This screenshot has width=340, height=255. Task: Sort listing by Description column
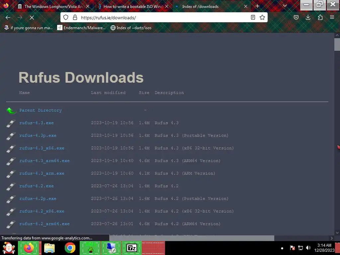(x=169, y=93)
